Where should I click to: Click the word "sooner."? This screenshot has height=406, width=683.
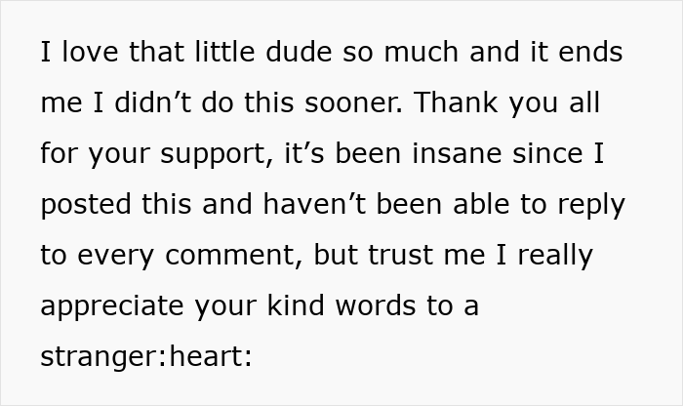[353, 102]
